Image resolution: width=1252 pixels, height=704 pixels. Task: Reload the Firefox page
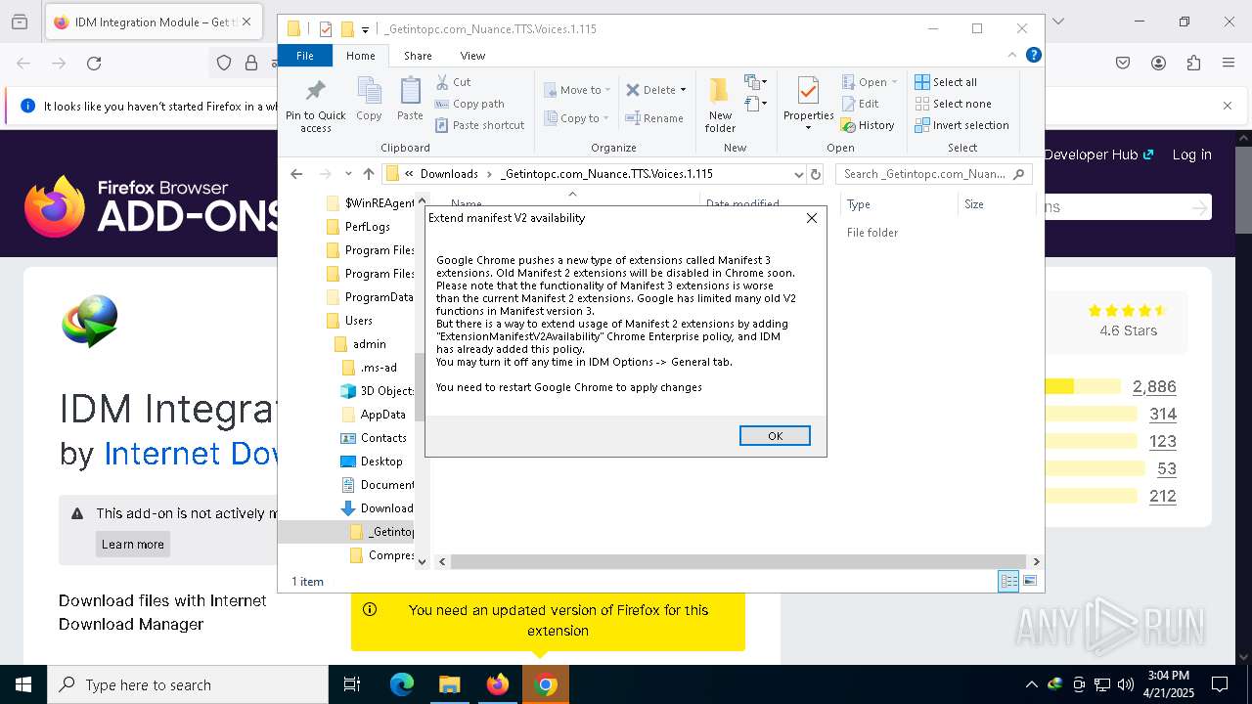[x=94, y=64]
